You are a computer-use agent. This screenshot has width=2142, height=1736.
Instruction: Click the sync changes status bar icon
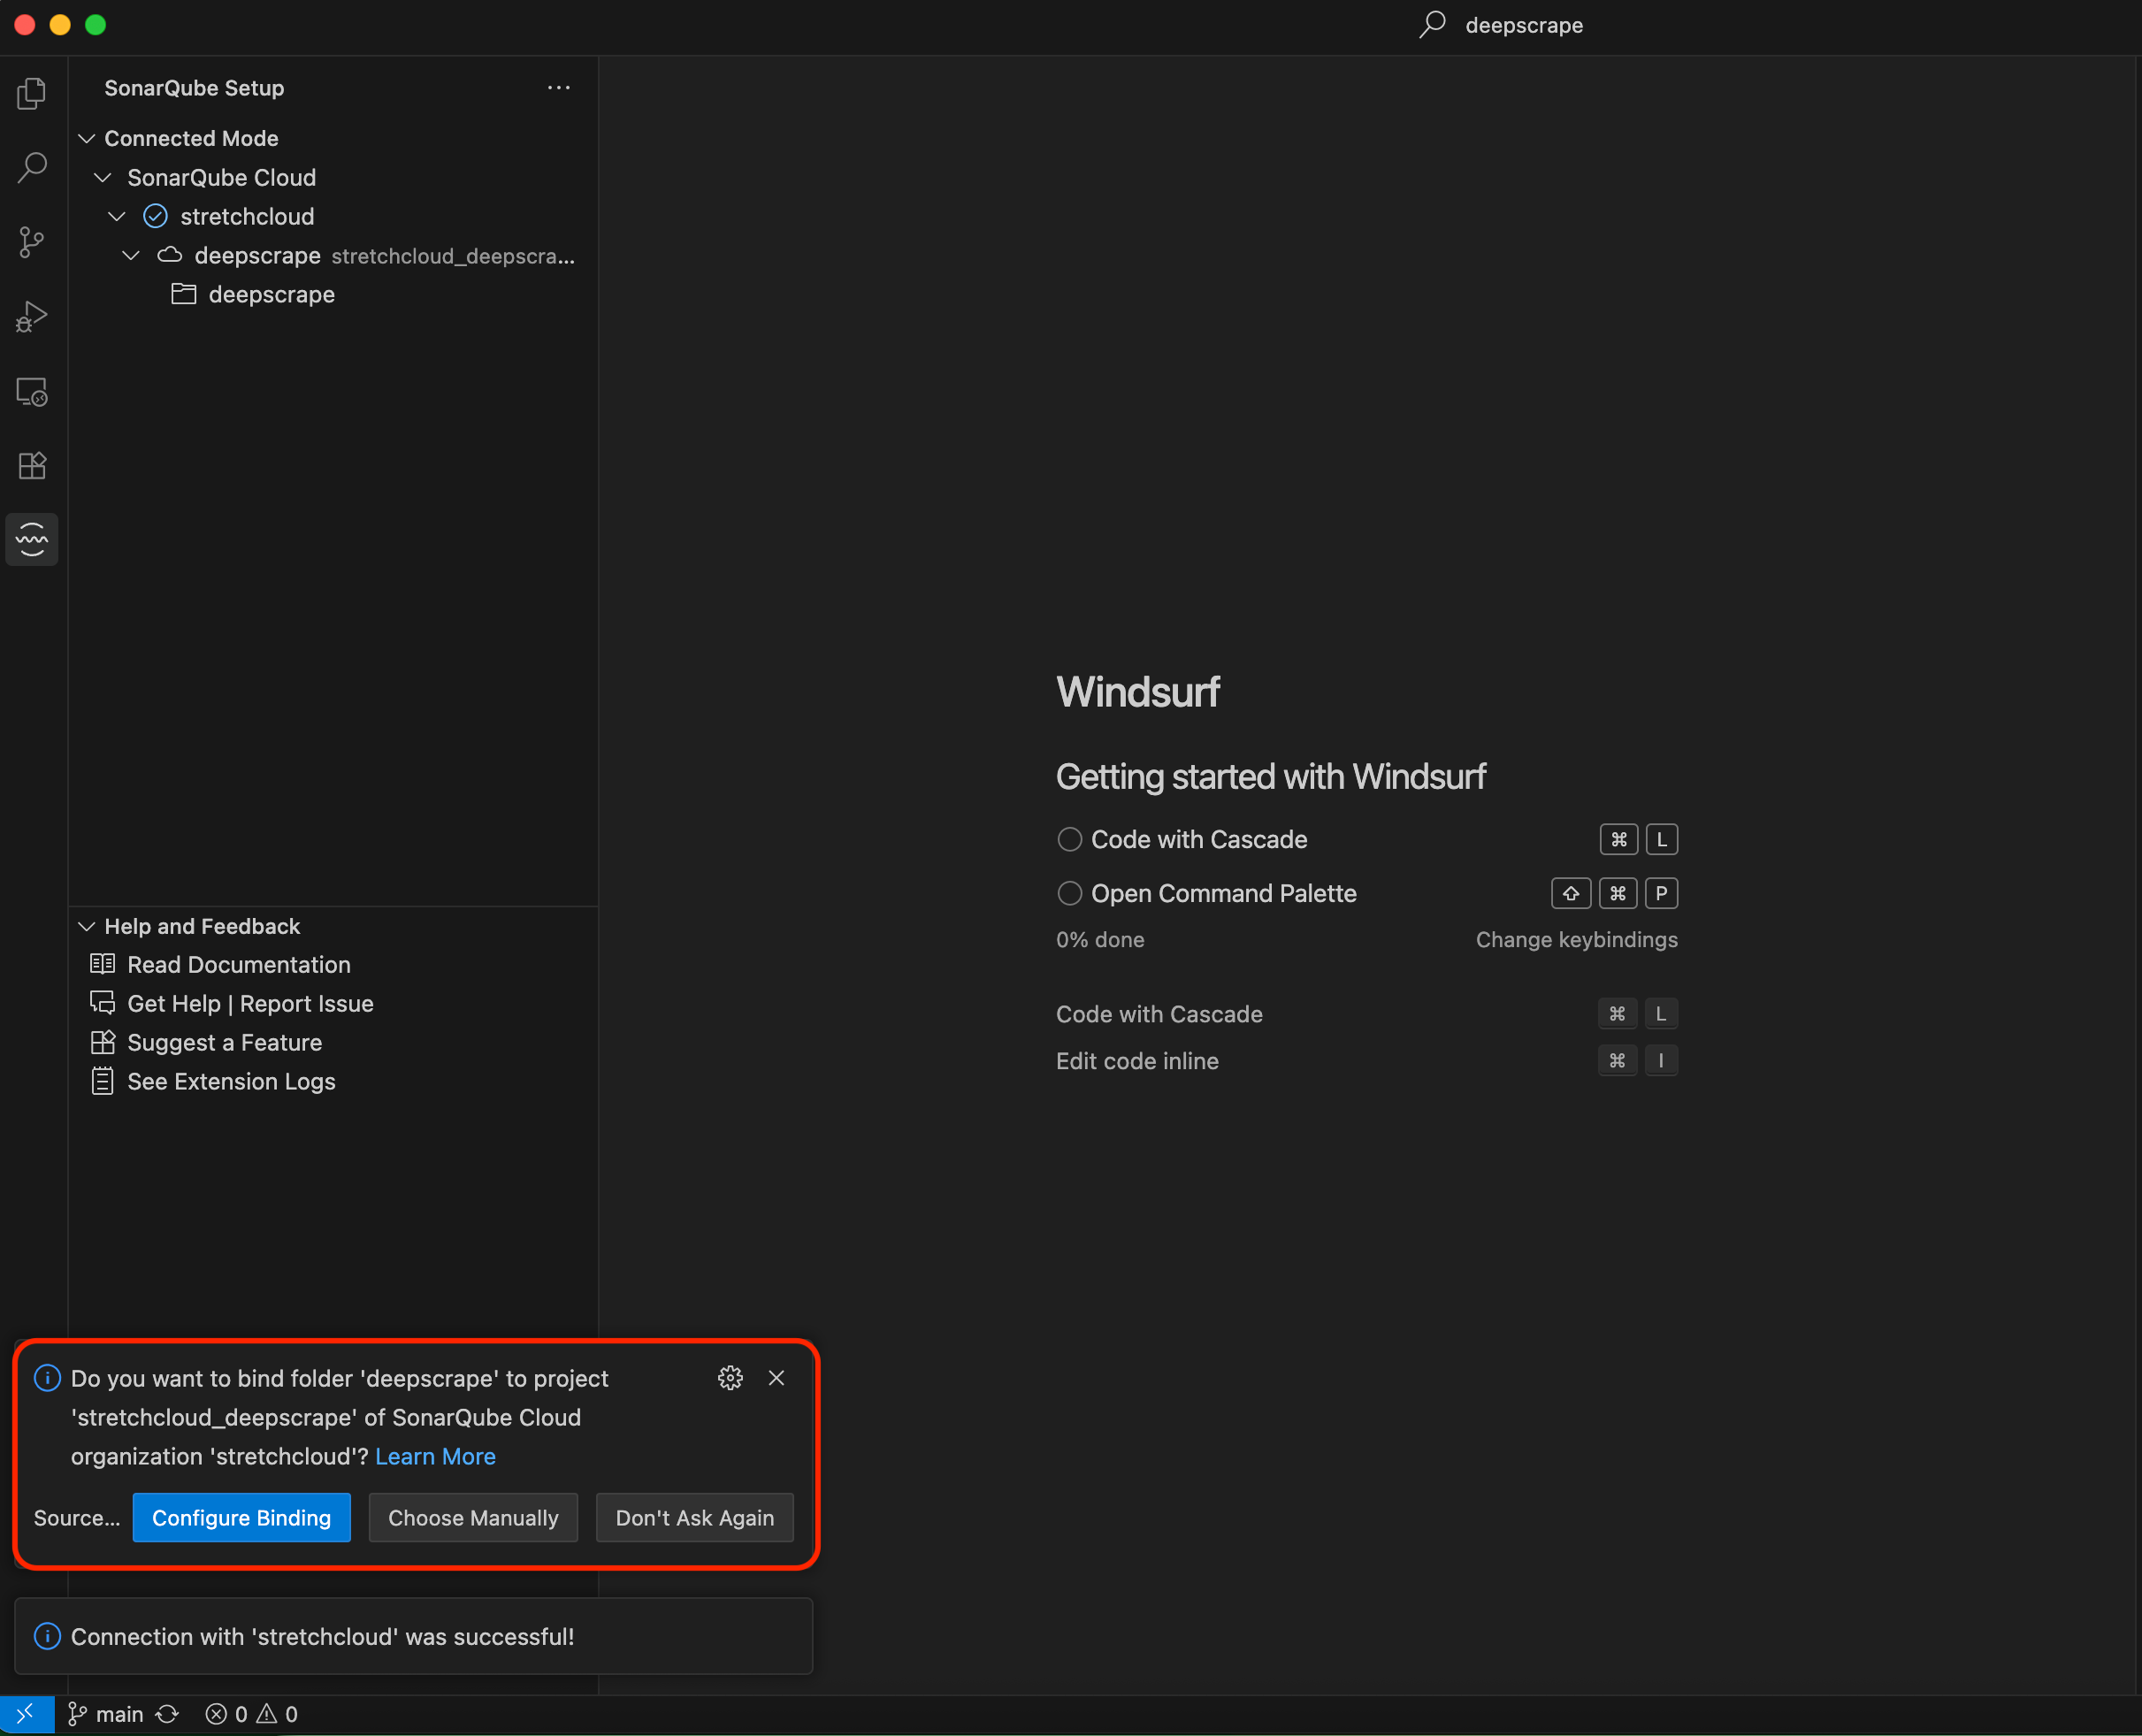pyautogui.click(x=168, y=1714)
